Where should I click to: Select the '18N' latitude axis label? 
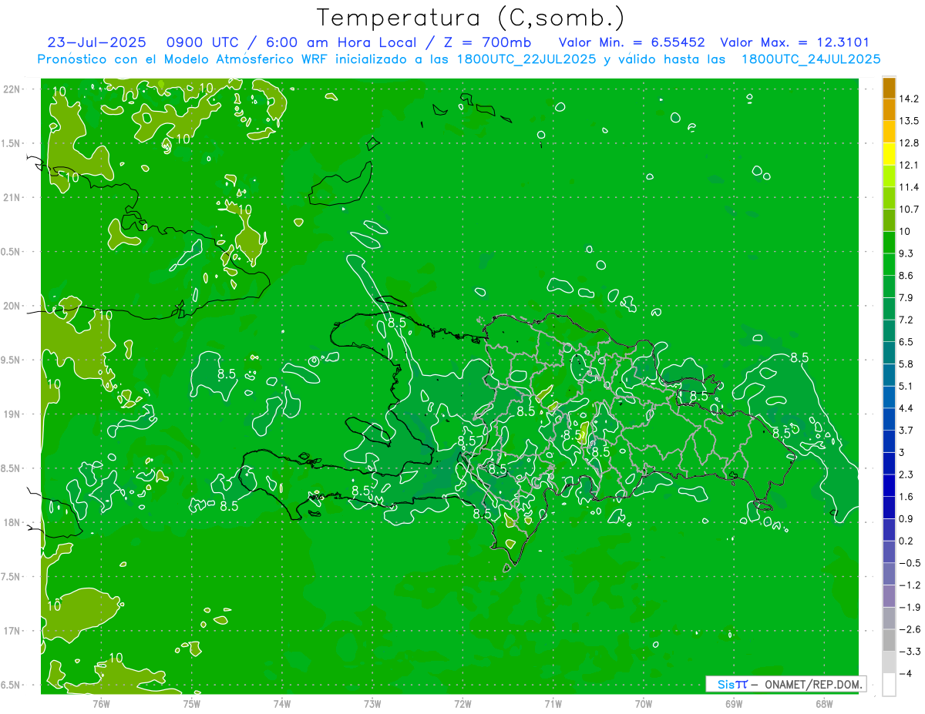[12, 523]
